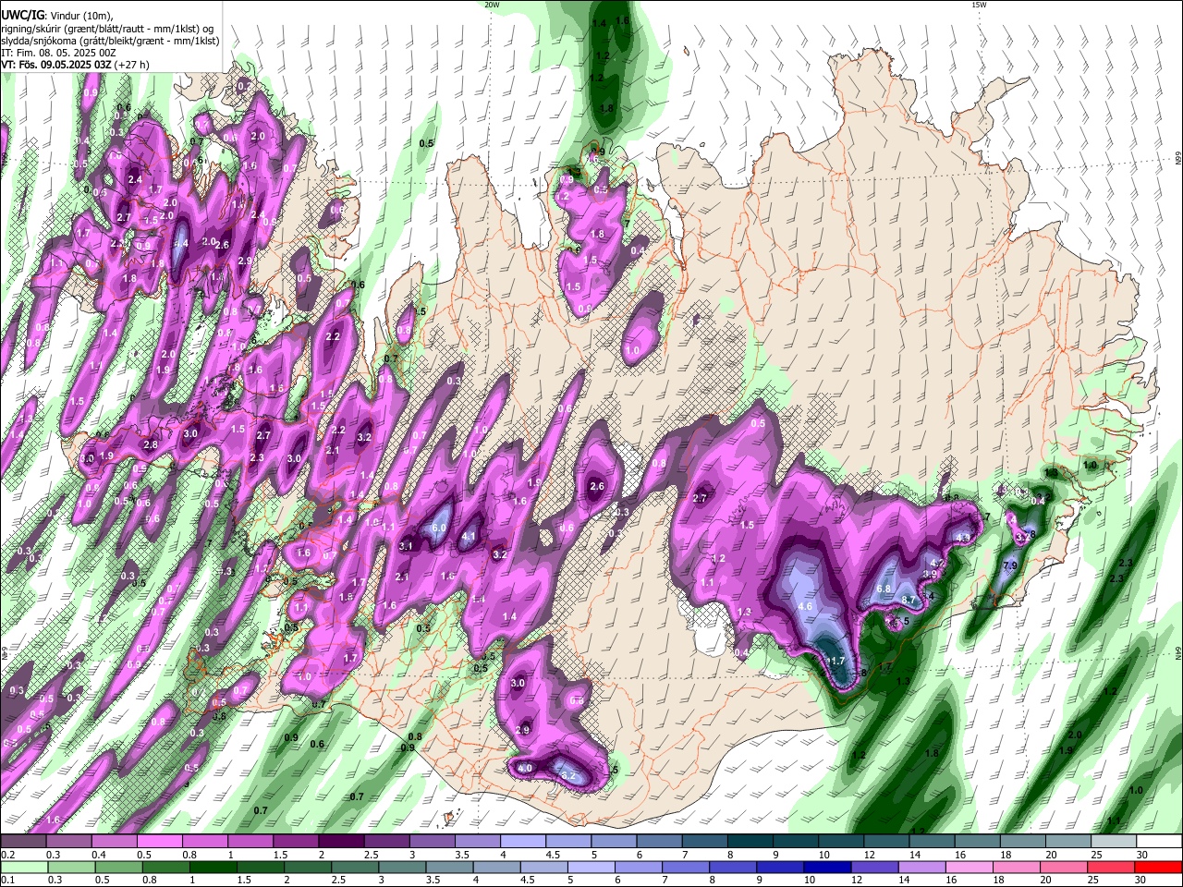Click the '0.2' label starting the snow scale
This screenshot has width=1183, height=887.
pyautogui.click(x=7, y=855)
